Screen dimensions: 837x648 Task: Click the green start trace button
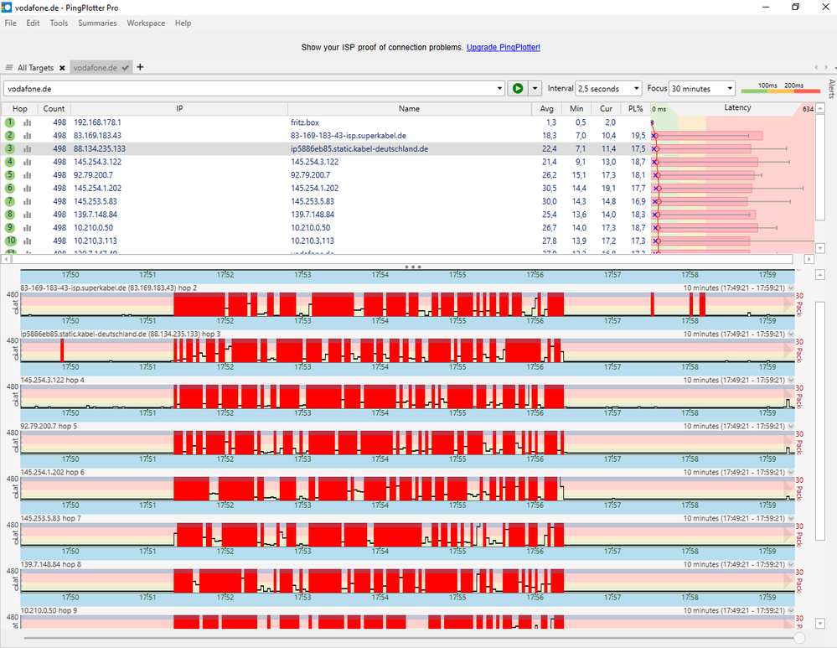point(517,88)
